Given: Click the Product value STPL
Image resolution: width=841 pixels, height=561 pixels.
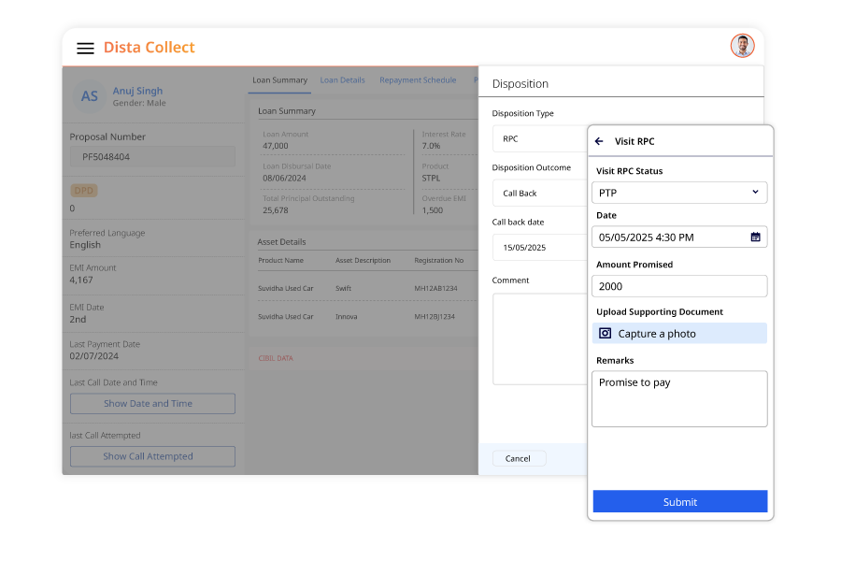Looking at the screenshot, I should click(x=431, y=179).
